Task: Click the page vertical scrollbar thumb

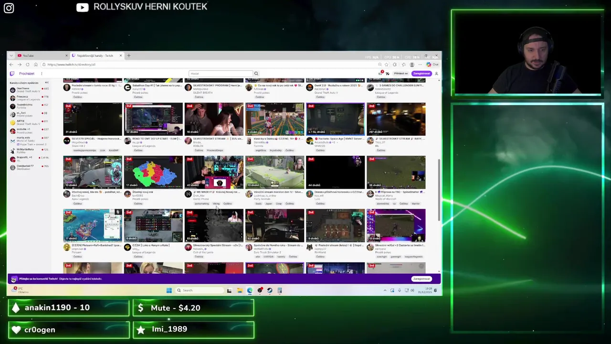Action: (x=439, y=190)
